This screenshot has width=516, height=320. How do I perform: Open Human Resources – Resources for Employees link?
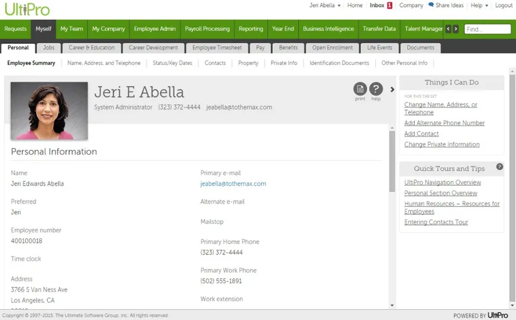(x=452, y=207)
